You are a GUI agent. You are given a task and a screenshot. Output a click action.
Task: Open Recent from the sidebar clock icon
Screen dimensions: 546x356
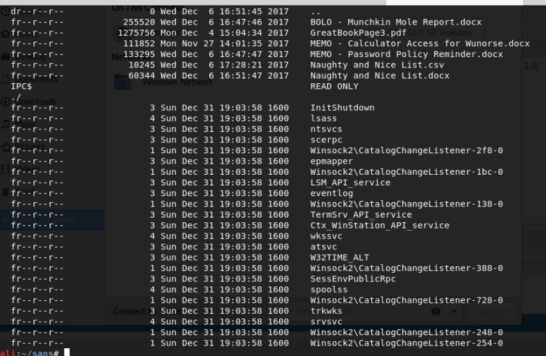click(x=5, y=12)
